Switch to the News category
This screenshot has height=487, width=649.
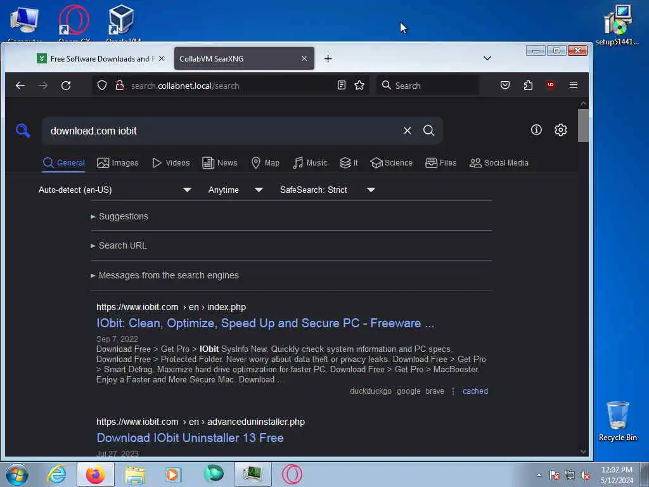click(x=220, y=163)
